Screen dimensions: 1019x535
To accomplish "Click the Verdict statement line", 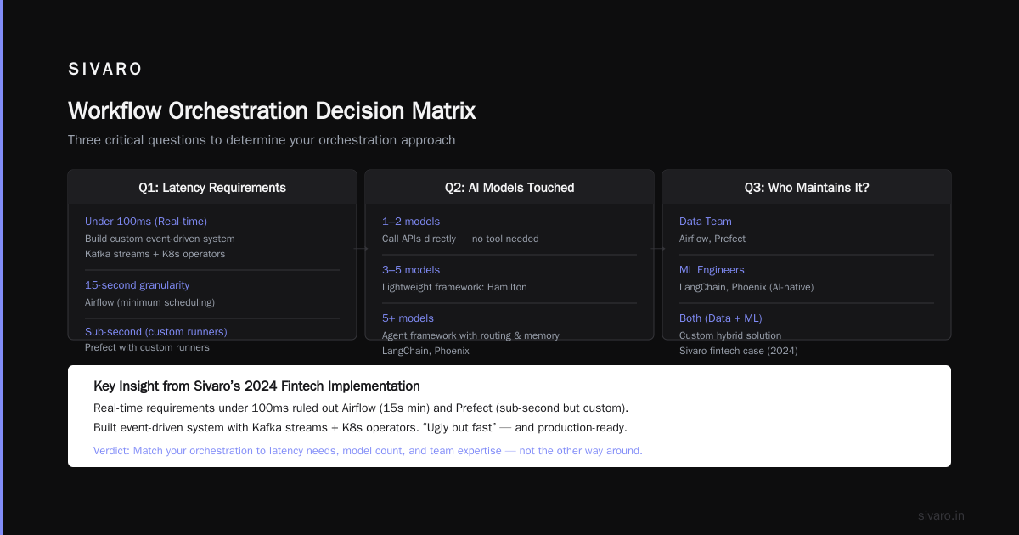I will point(368,451).
